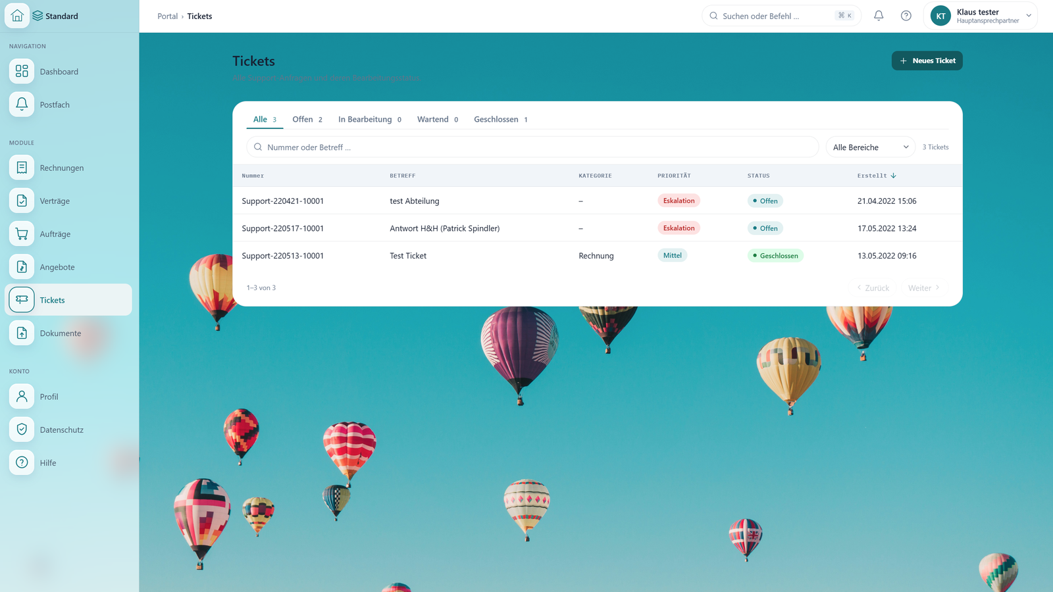Open Postfach bell icon in sidebar
The width and height of the screenshot is (1053, 592).
(x=22, y=104)
